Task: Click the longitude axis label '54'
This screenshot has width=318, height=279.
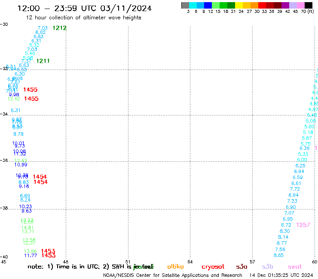Action: (190, 262)
